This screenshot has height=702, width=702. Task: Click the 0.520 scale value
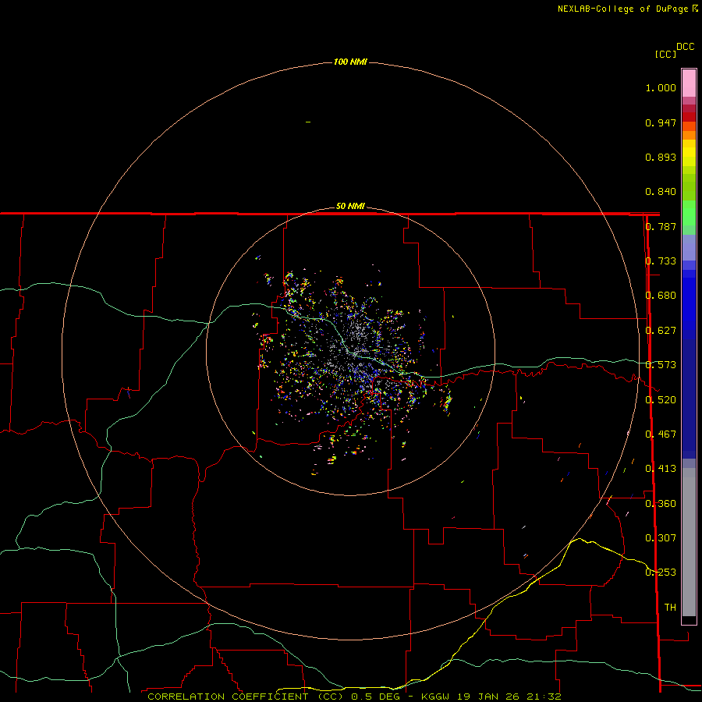tap(661, 400)
